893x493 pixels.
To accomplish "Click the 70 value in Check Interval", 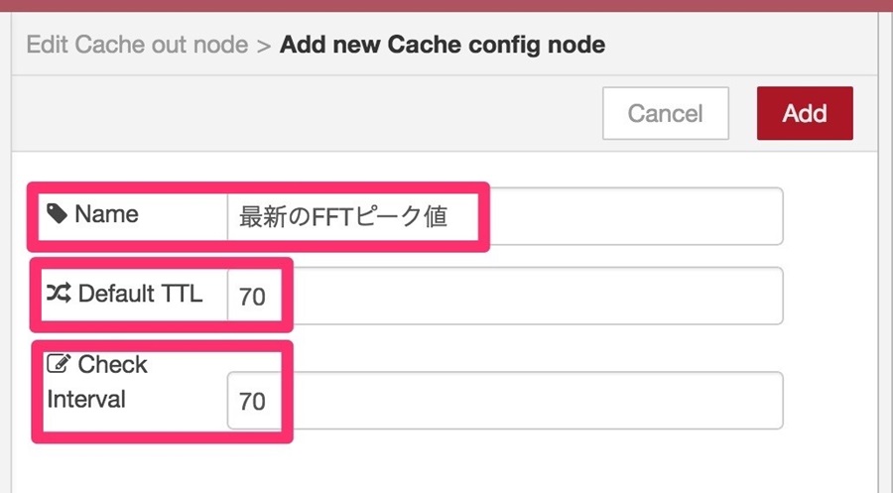I will tap(252, 402).
